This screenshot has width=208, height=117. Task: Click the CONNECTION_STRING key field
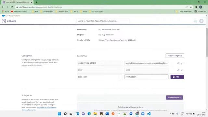coord(99,63)
